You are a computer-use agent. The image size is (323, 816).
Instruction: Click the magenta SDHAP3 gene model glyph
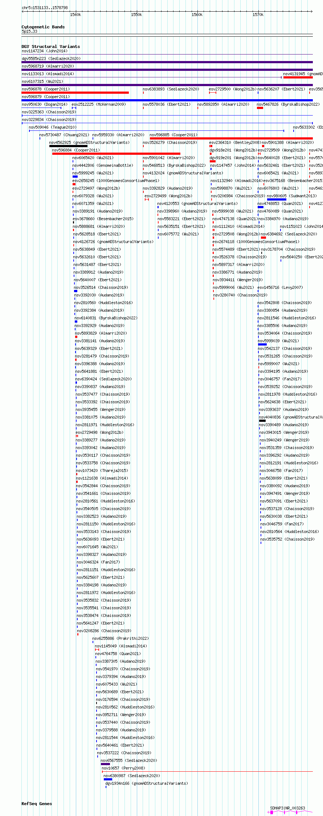pos(290,812)
